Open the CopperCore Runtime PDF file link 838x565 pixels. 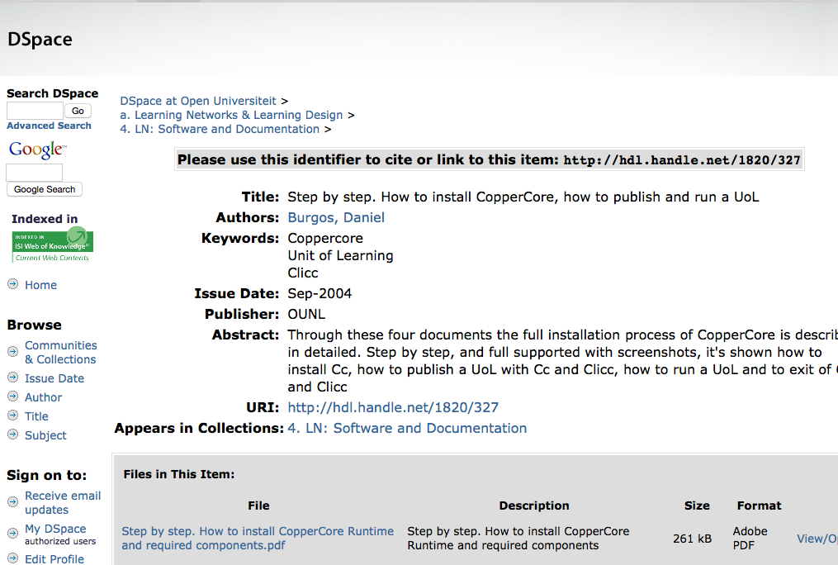click(x=257, y=538)
